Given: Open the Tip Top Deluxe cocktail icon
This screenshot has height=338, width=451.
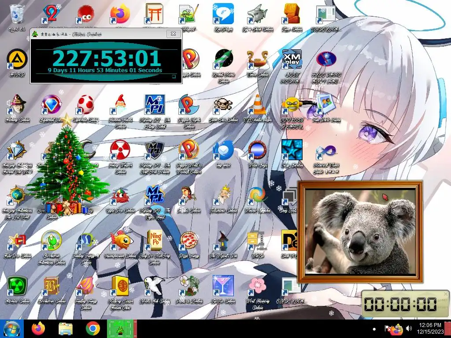Looking at the screenshot, I should coord(223,286).
